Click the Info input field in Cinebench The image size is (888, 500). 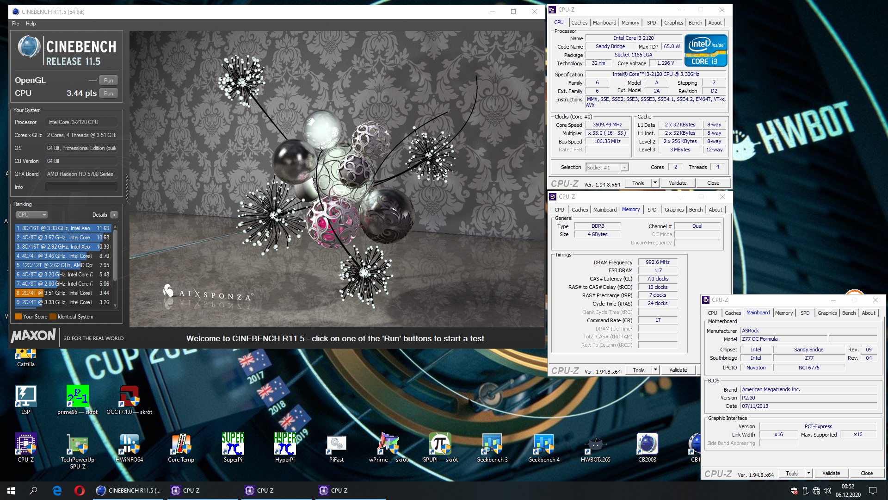[81, 187]
